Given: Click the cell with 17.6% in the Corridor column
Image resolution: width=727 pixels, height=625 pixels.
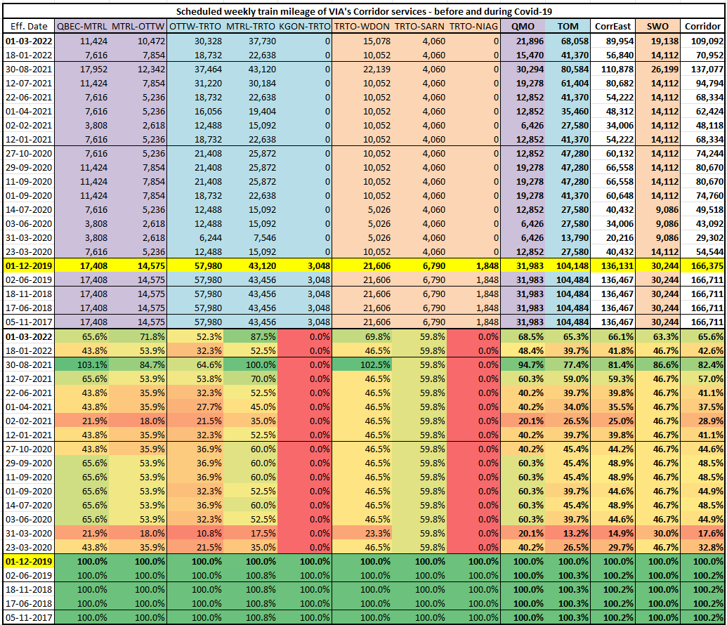Looking at the screenshot, I should (x=703, y=533).
